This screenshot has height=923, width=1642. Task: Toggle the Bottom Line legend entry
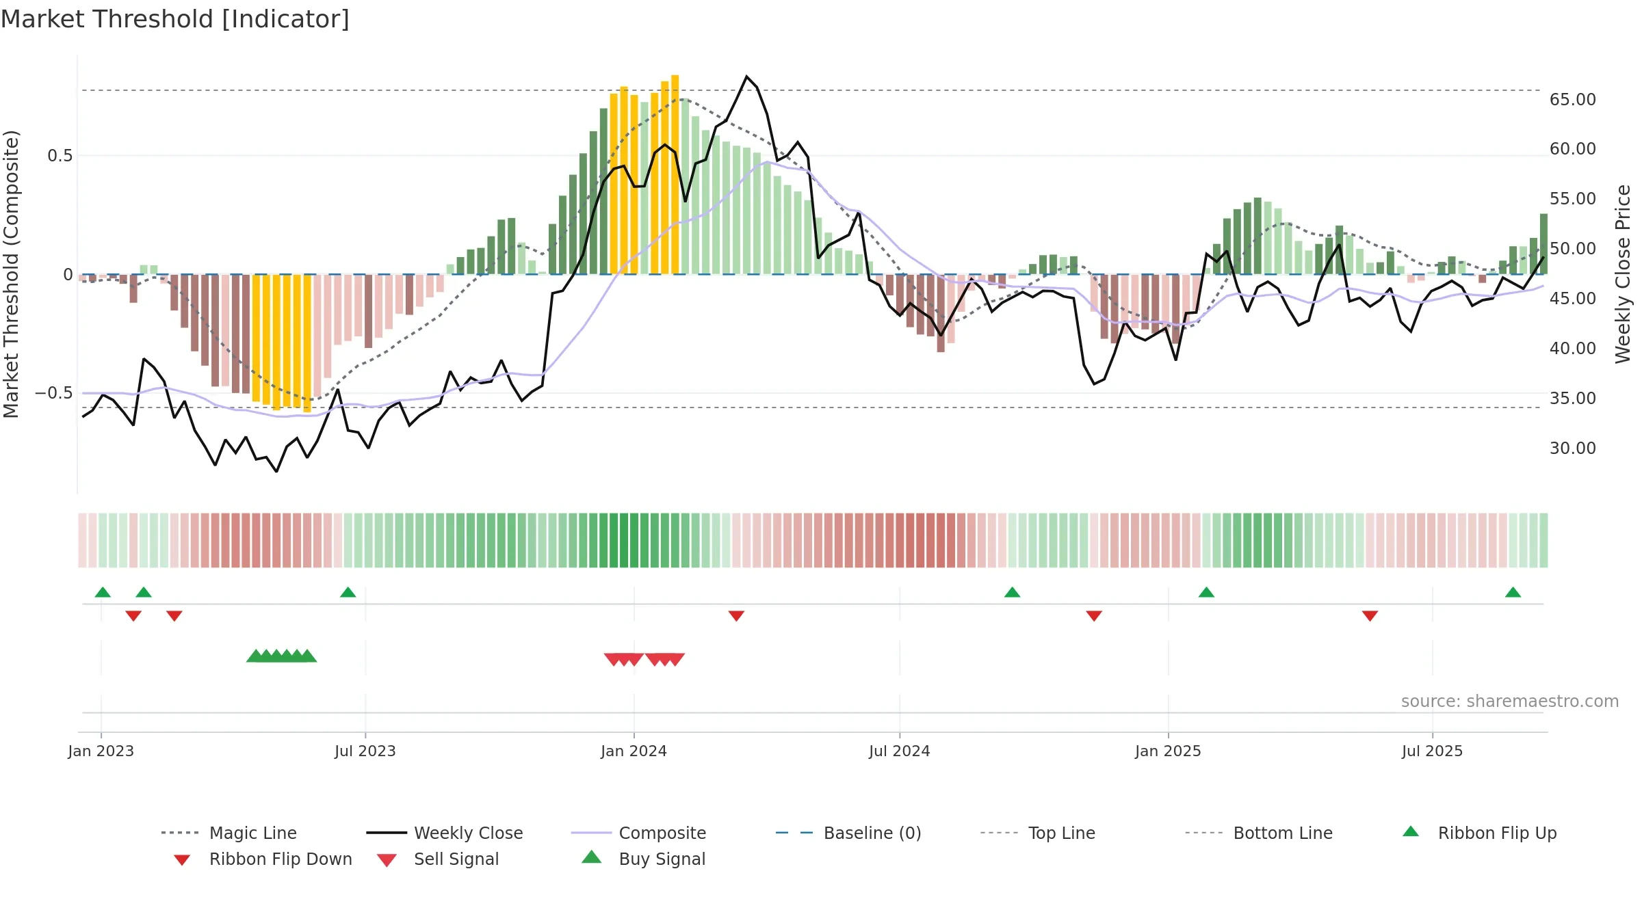click(x=1259, y=833)
